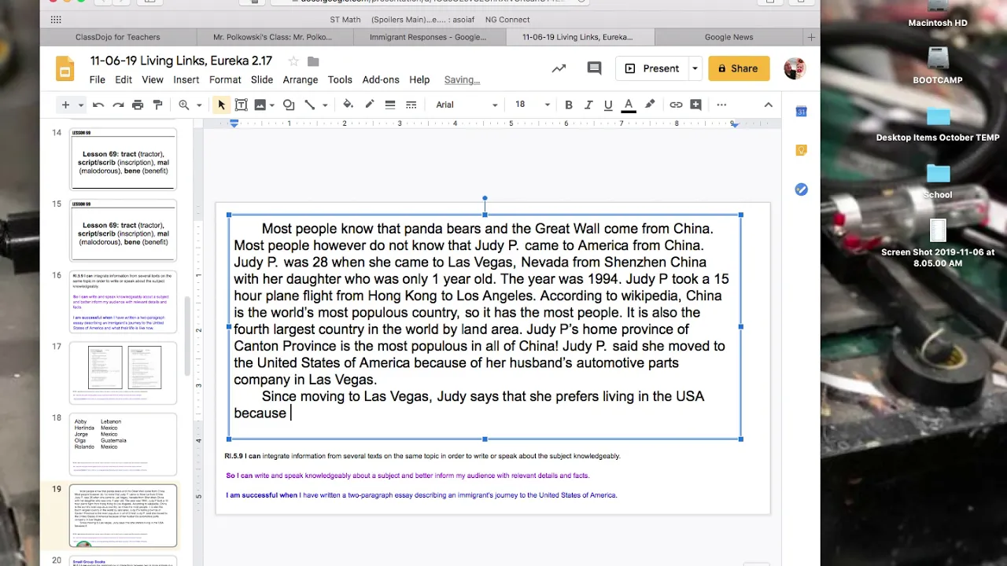Open the Border color pencil
This screenshot has height=566, width=1007.
369,105
